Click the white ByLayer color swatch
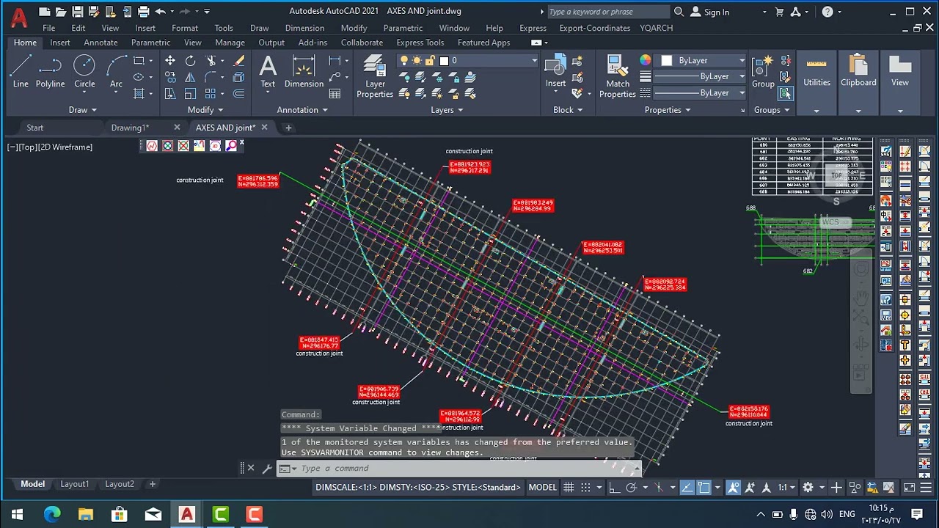This screenshot has width=939, height=528. coord(666,61)
